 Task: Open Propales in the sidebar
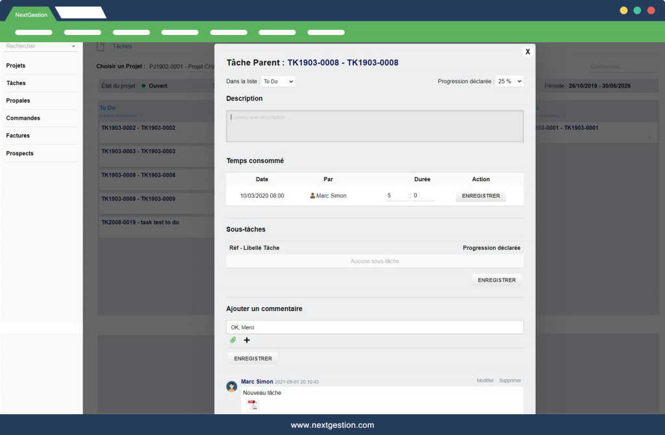point(18,101)
